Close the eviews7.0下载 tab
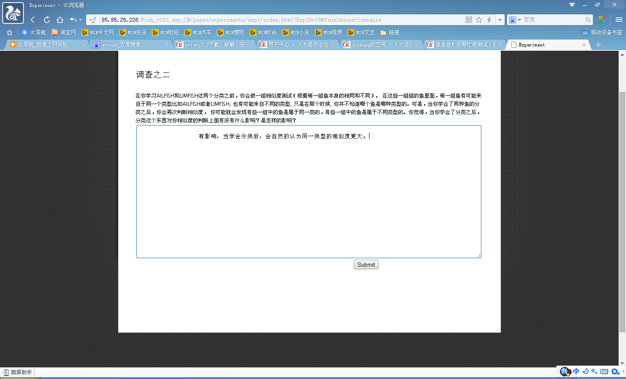626x379 pixels. coord(250,45)
